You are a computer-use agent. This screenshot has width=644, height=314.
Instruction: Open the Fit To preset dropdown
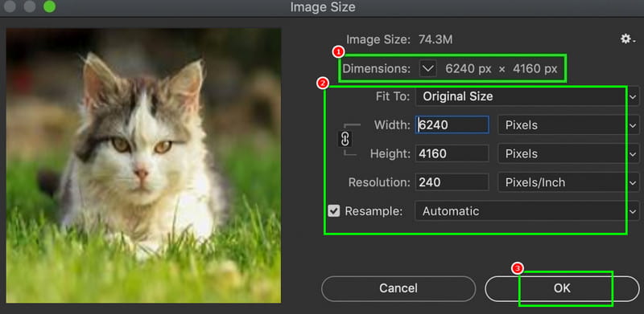tap(527, 96)
